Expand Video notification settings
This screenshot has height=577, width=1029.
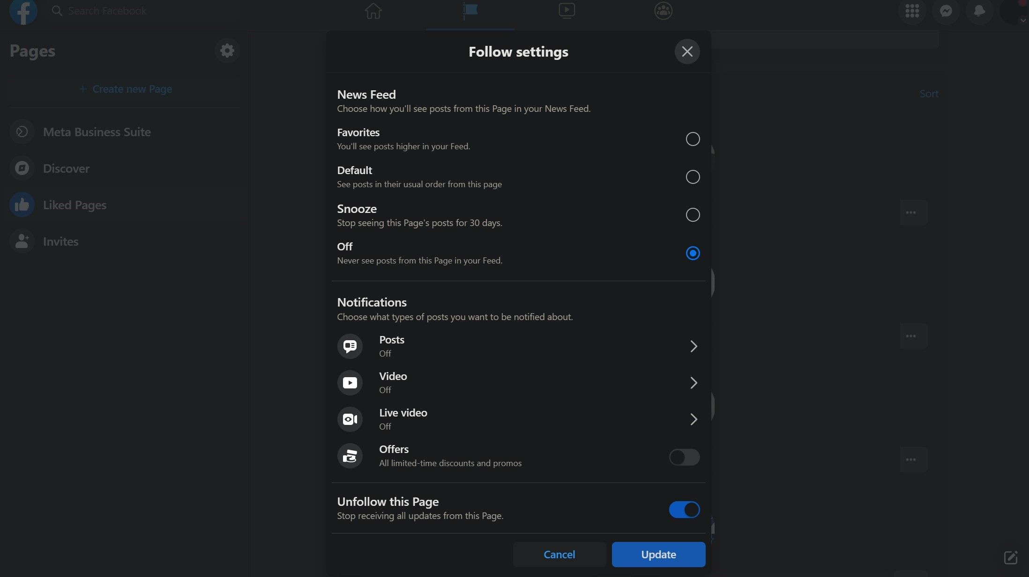(694, 382)
